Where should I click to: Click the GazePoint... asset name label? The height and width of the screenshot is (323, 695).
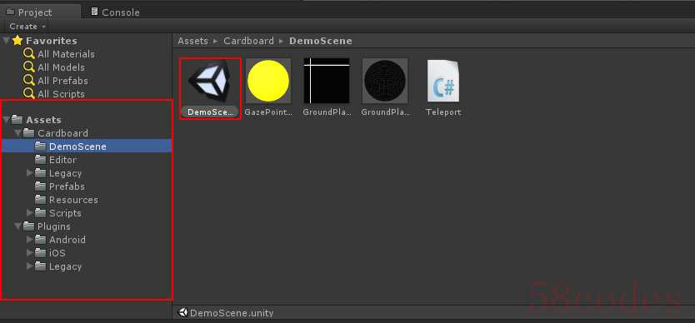[268, 112]
